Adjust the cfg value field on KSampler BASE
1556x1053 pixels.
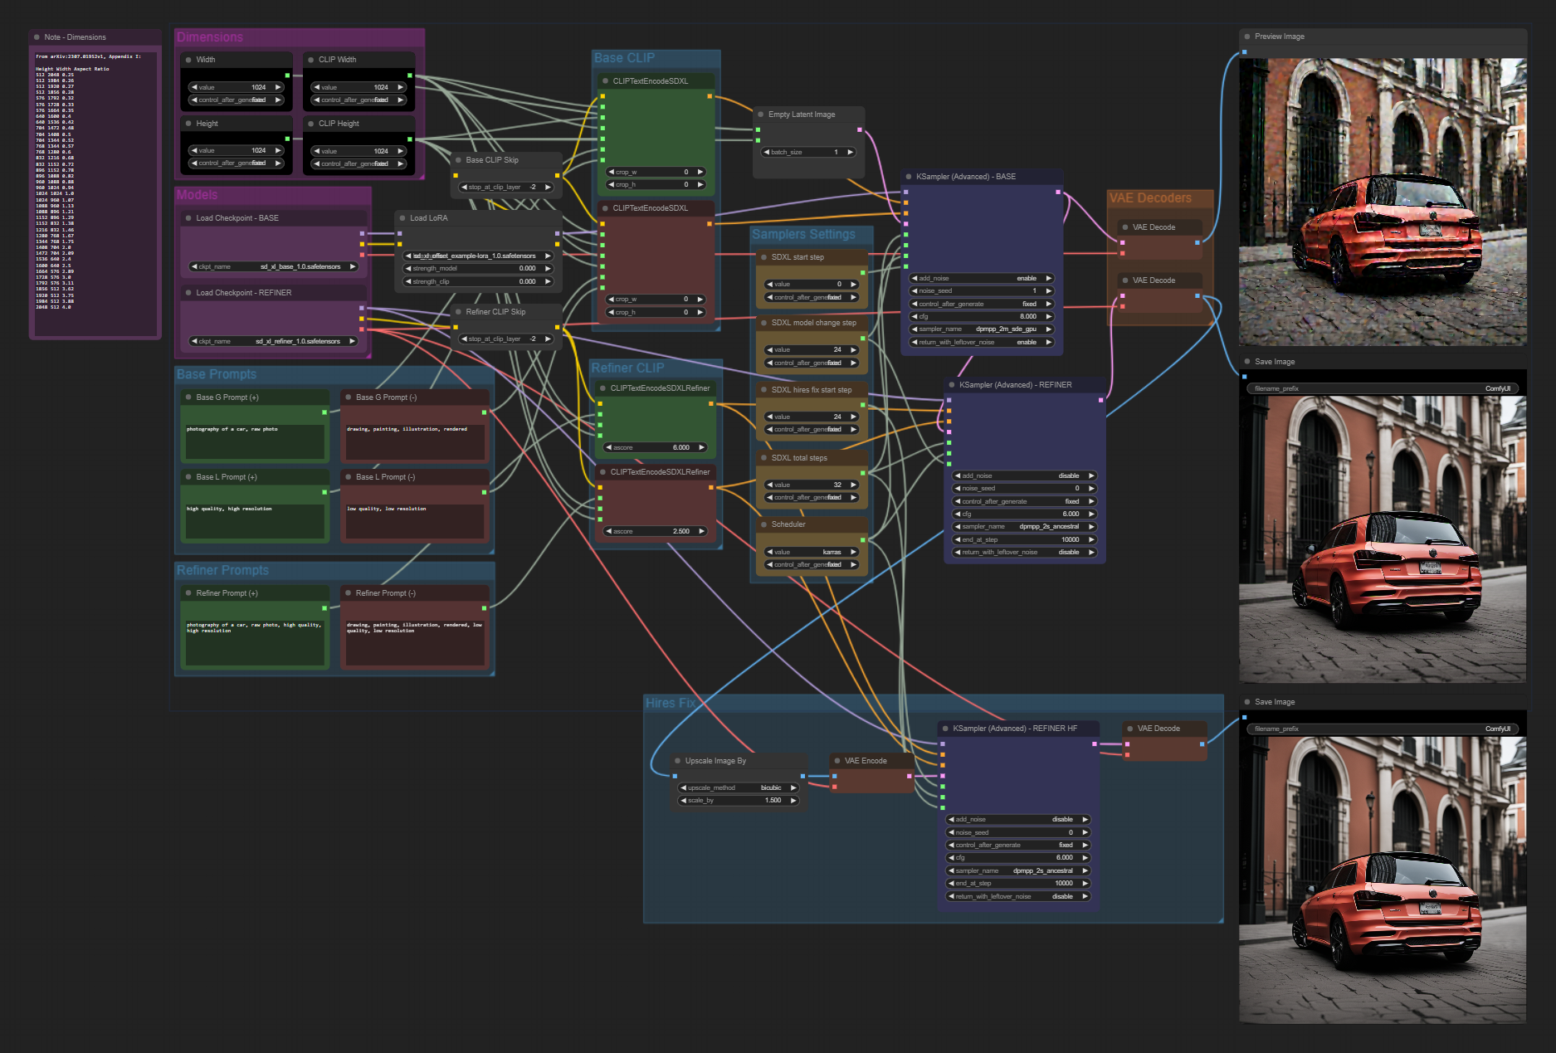(x=983, y=317)
